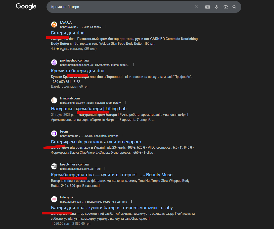Open 'Батер-крем від розтяжок' Prom link
The height and width of the screenshot is (229, 274).
[98, 142]
